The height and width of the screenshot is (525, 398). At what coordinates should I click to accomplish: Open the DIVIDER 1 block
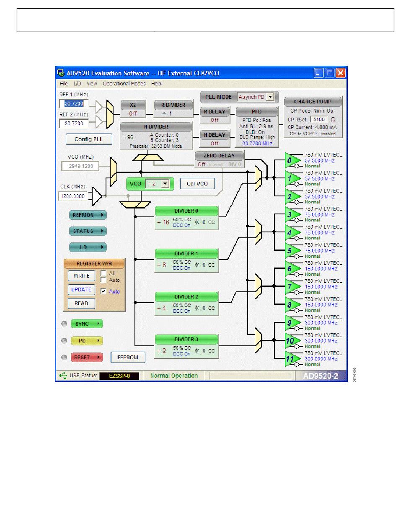point(187,261)
